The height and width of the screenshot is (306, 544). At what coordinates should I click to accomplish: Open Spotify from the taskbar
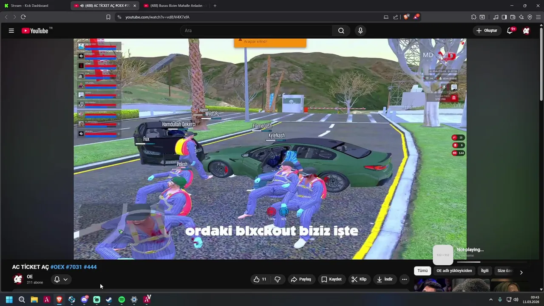click(x=122, y=300)
